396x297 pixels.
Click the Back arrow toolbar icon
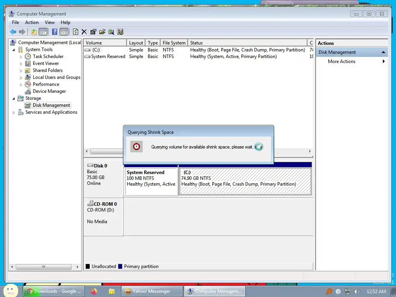tap(13, 32)
